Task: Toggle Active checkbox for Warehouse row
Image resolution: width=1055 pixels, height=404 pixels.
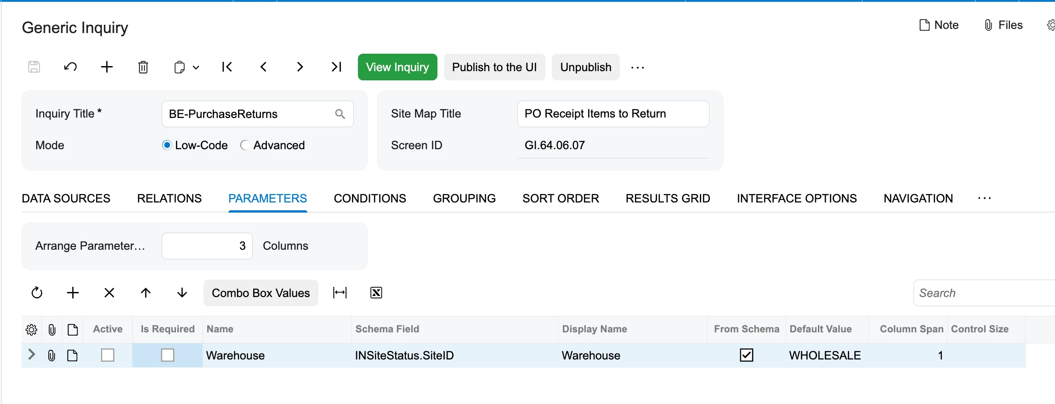Action: tap(108, 355)
